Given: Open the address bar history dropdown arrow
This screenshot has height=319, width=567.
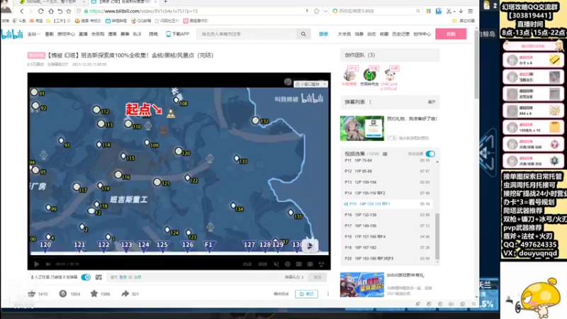Looking at the screenshot, I should tap(325, 11).
